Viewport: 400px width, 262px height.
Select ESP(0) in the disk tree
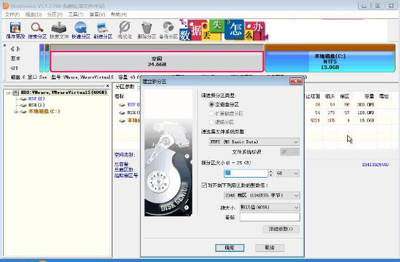click(36, 99)
